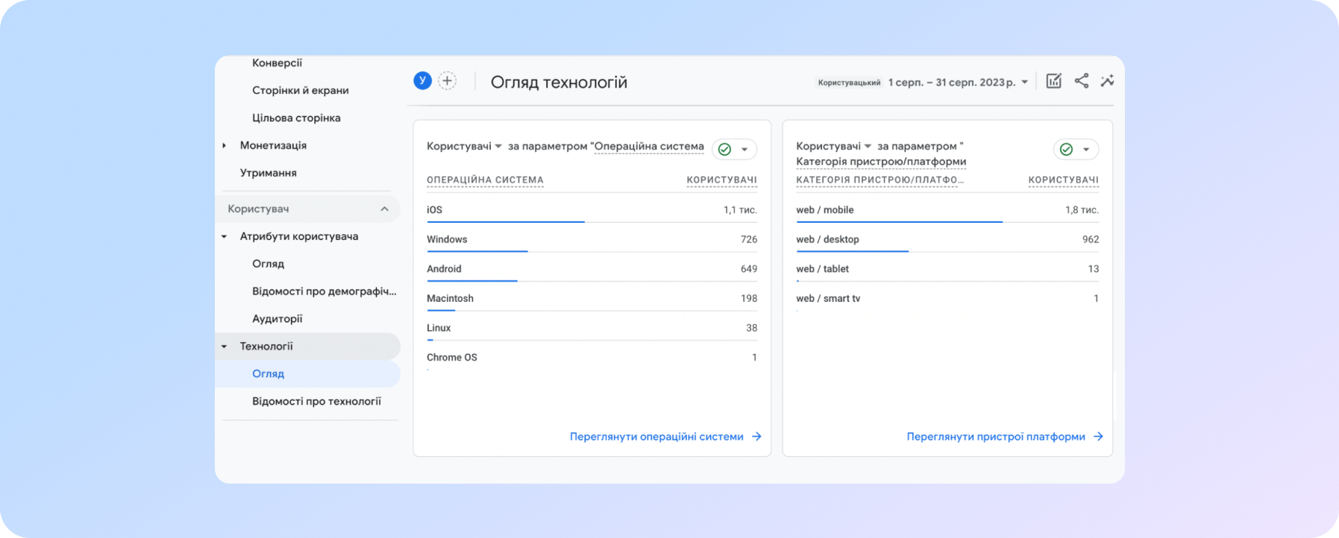Click the blue usage bar under web / mobile
Viewport: 1339px width, 538px height.
pos(899,222)
